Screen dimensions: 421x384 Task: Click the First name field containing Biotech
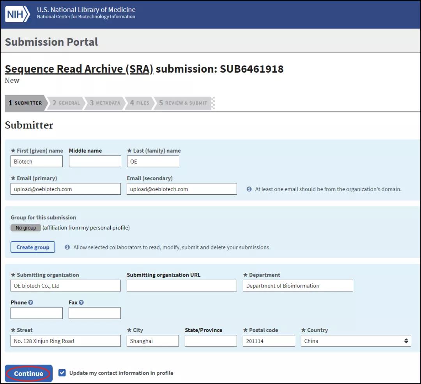[x=37, y=162]
